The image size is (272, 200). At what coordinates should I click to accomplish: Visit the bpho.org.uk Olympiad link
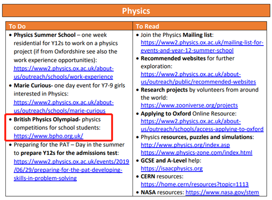[49, 136]
